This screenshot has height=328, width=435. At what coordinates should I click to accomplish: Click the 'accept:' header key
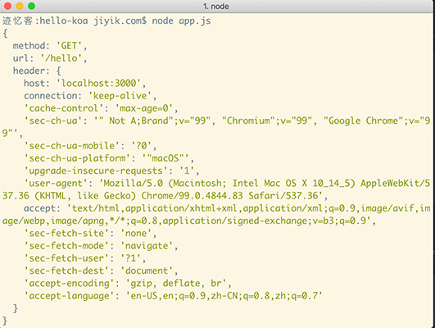(x=42, y=208)
